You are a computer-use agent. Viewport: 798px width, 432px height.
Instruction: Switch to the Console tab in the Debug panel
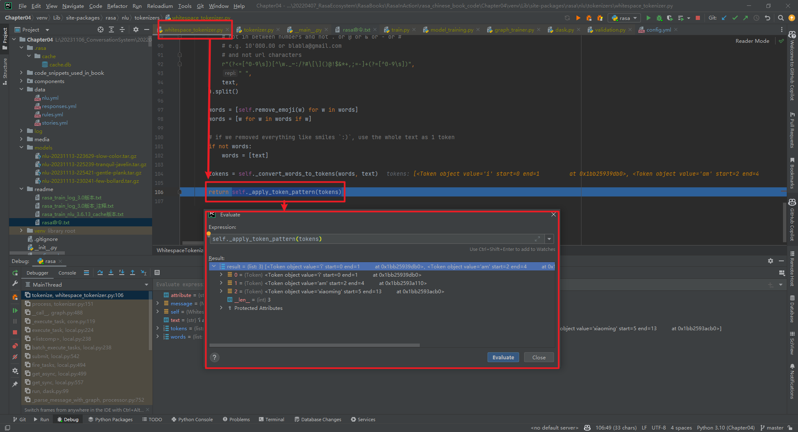67,273
